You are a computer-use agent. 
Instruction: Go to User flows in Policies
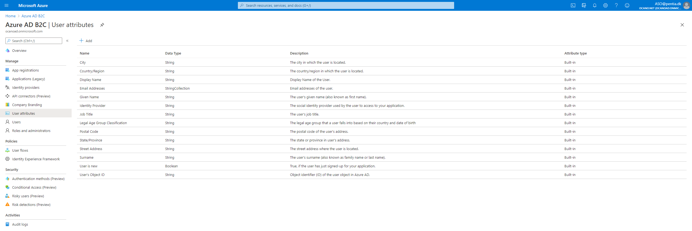[x=20, y=150]
